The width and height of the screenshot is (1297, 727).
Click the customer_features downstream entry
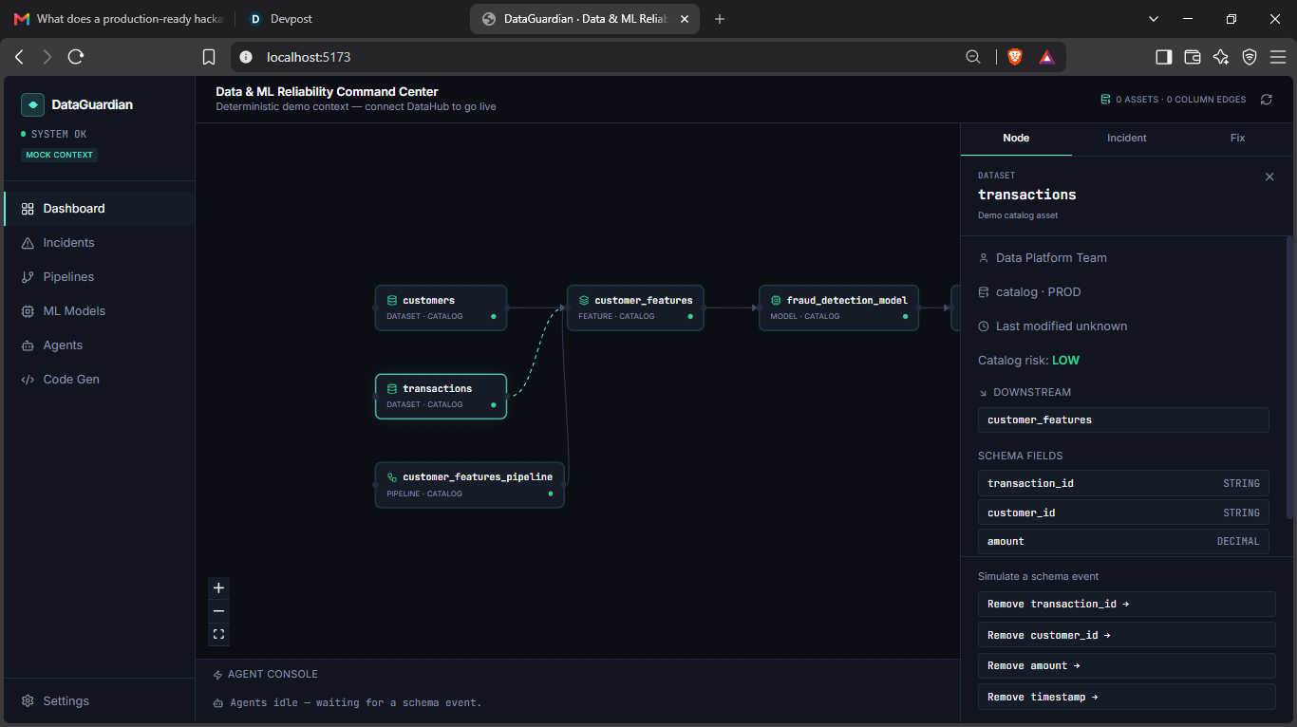pos(1123,419)
